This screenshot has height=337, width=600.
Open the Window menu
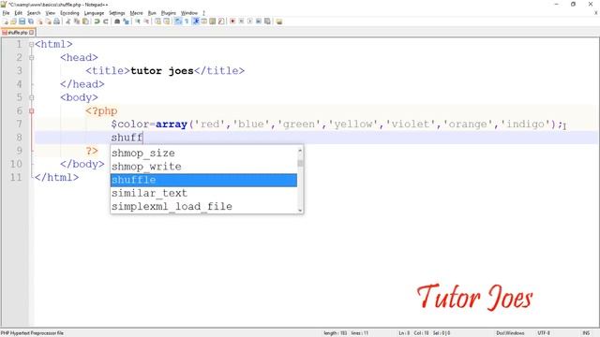point(189,13)
